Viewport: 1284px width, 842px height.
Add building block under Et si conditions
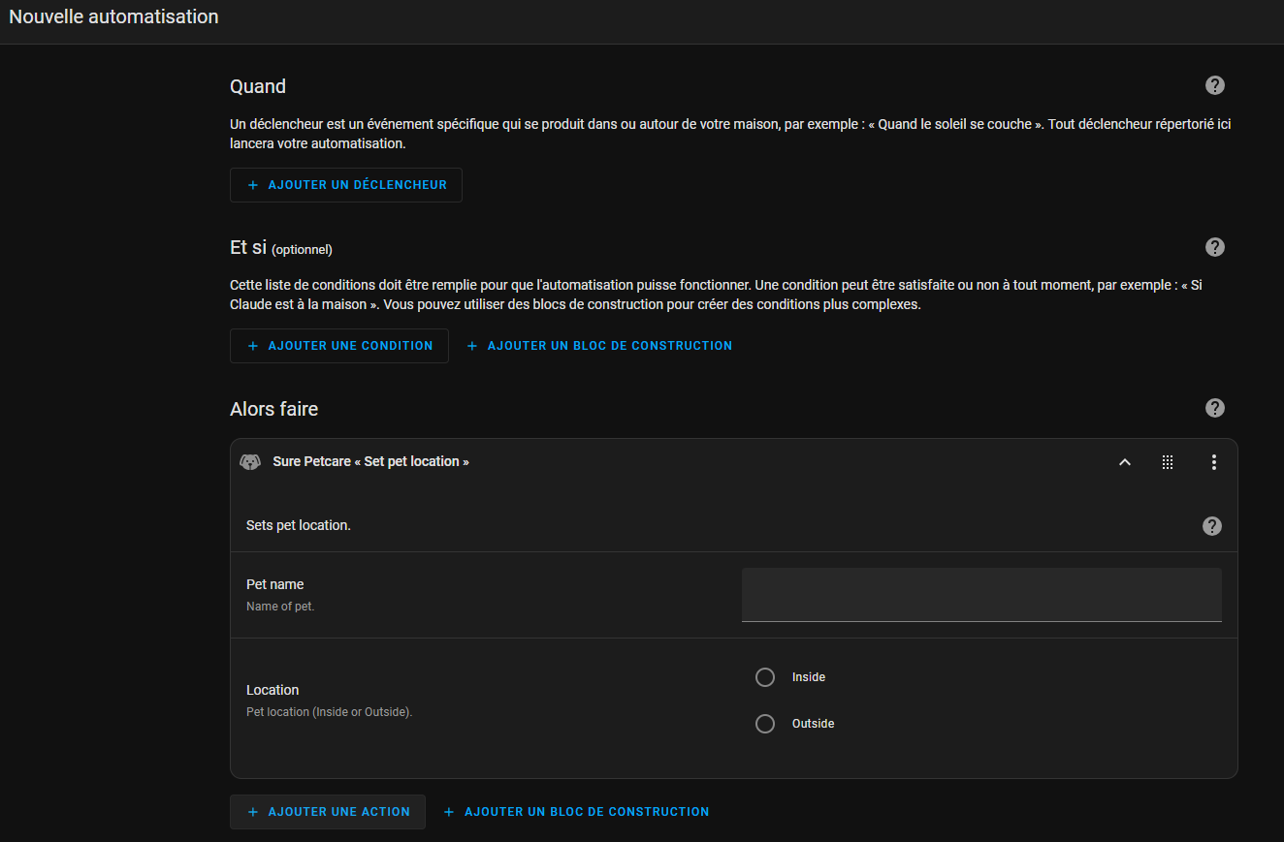(x=599, y=346)
